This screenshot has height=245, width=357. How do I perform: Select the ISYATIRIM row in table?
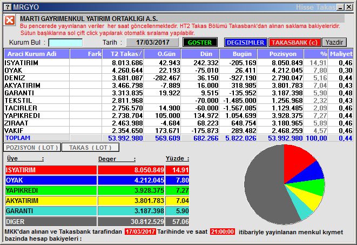coord(178,62)
